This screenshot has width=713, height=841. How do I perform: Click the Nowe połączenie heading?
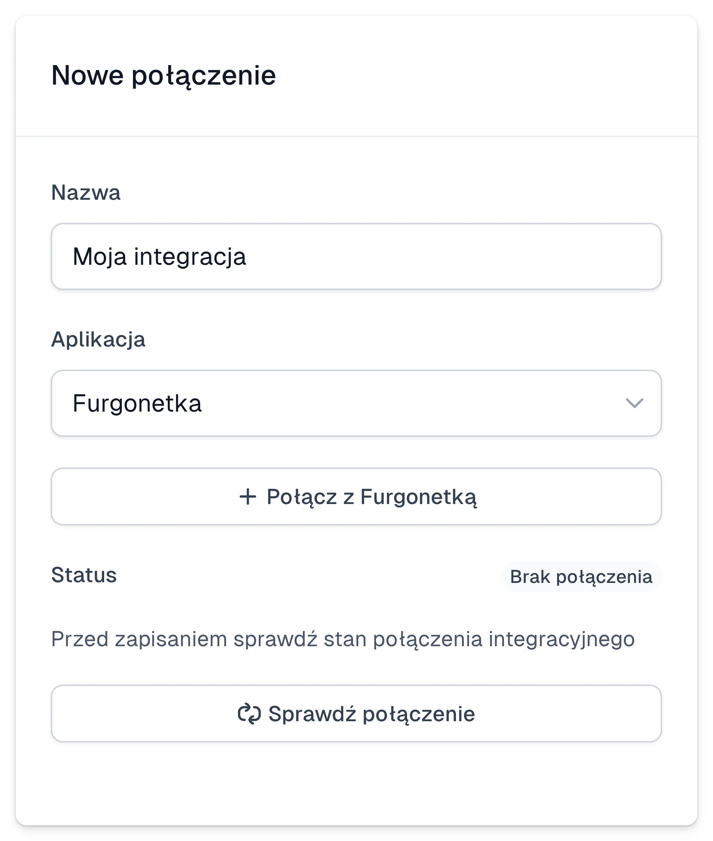point(164,76)
